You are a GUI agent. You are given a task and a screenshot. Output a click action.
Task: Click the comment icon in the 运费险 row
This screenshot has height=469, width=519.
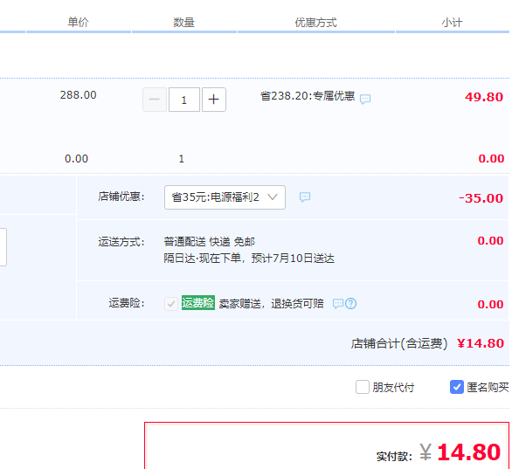tap(337, 303)
